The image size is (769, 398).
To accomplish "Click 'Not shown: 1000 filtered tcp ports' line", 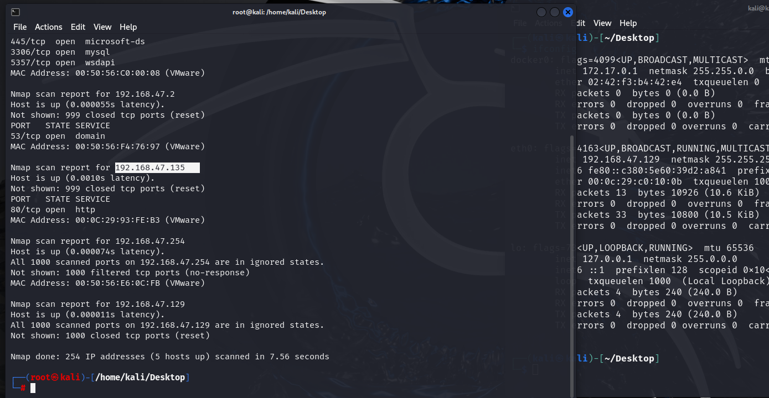I will pyautogui.click(x=130, y=273).
